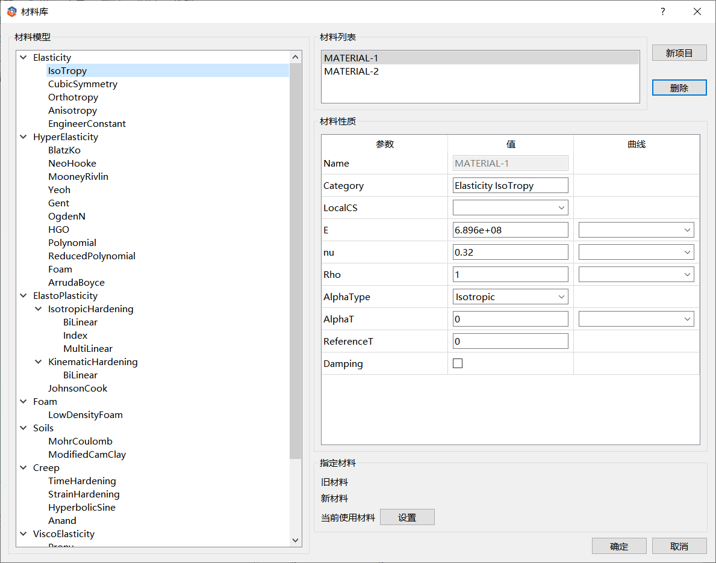Screen dimensions: 716x563
Task: Select the OgdenN model
Action: click(x=67, y=217)
